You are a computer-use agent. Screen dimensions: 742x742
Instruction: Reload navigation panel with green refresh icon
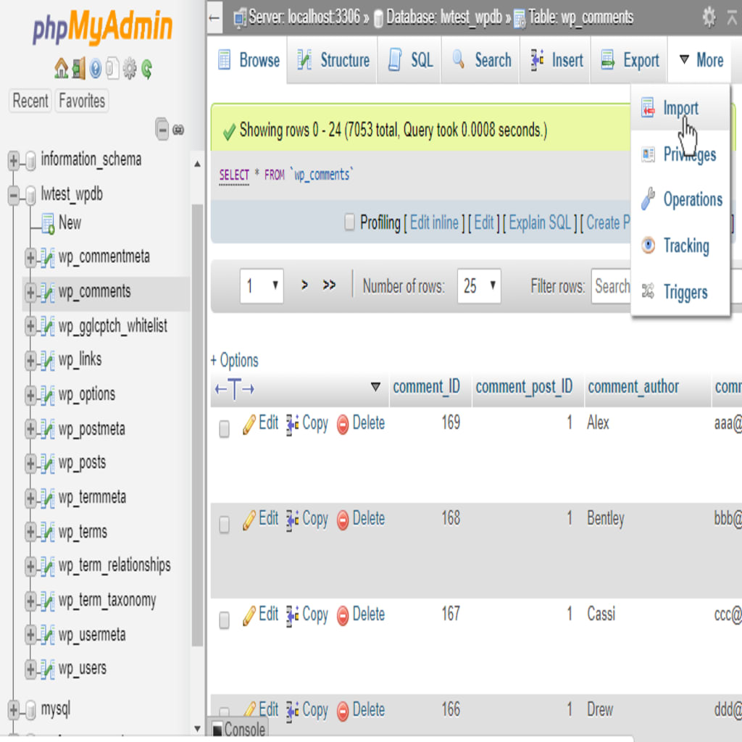(x=147, y=69)
